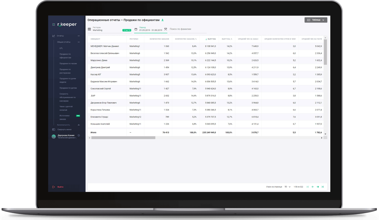Expand the Безопасность section plus sign

click(x=79, y=125)
